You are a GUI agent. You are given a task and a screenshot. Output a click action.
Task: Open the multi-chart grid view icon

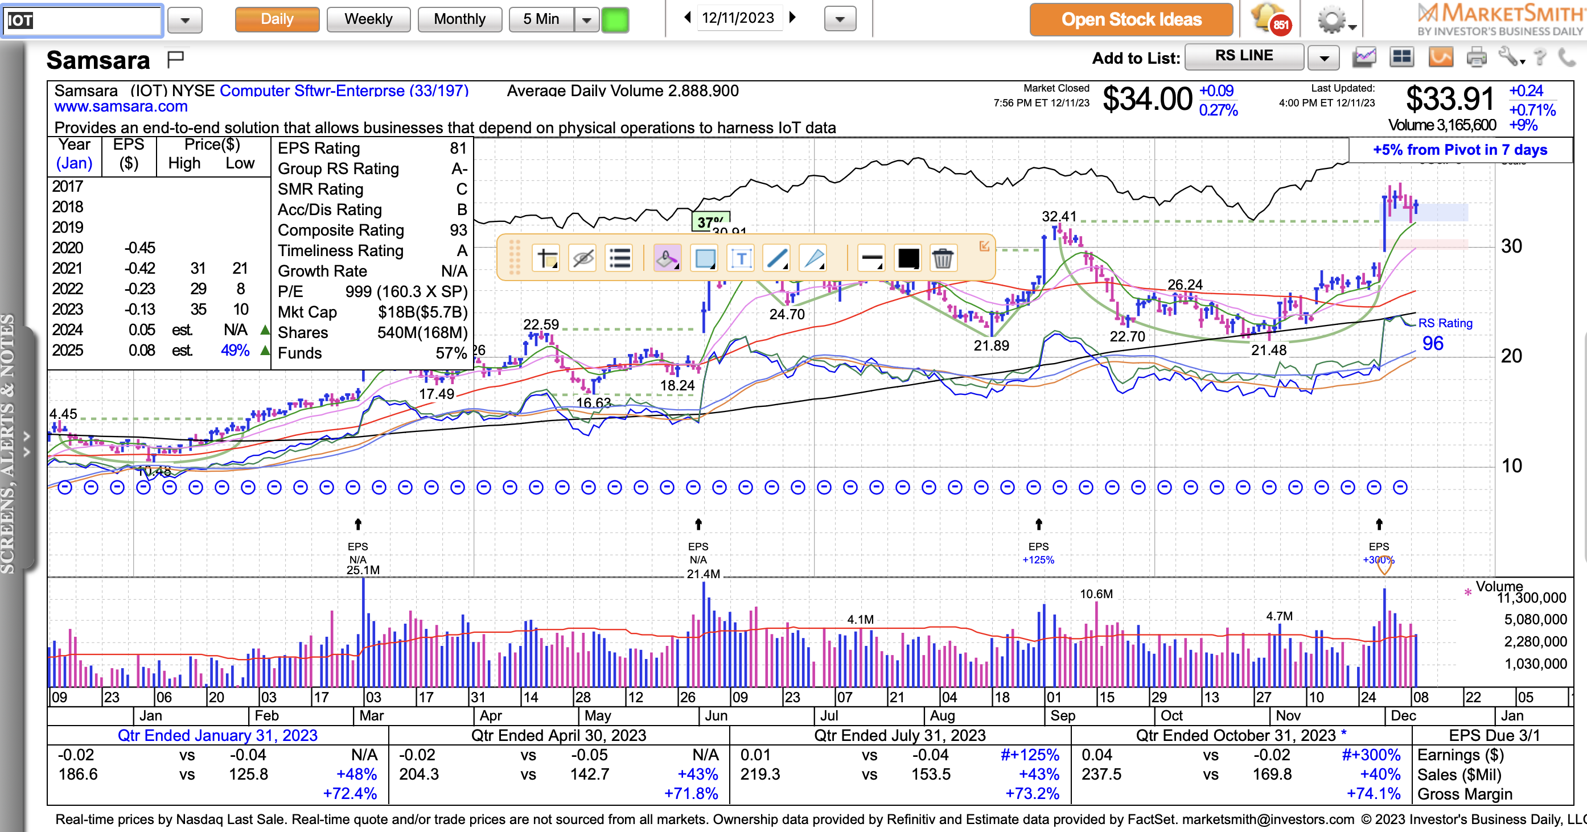click(x=1401, y=58)
